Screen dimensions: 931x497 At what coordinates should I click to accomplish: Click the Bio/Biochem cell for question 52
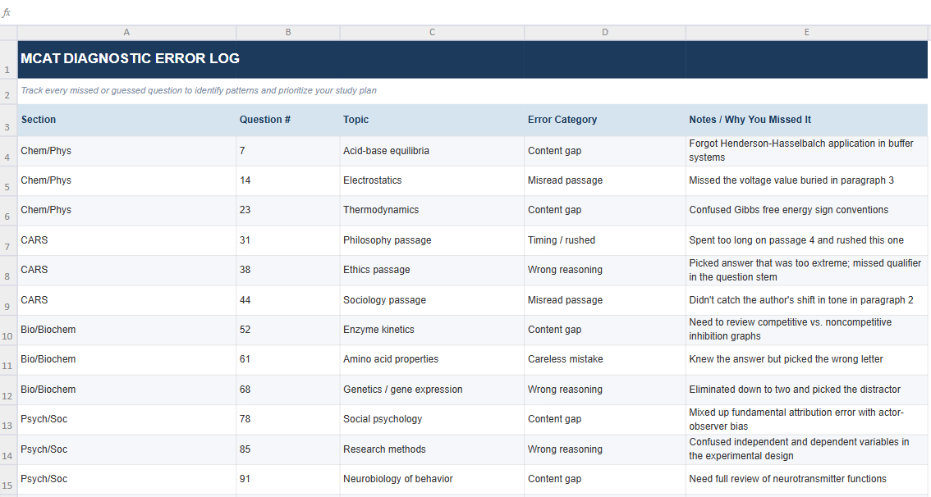coord(126,331)
